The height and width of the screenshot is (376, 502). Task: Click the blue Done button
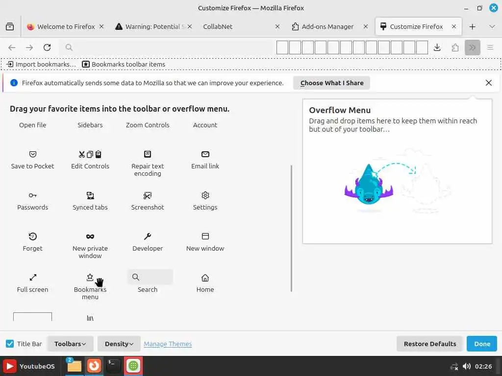482,344
